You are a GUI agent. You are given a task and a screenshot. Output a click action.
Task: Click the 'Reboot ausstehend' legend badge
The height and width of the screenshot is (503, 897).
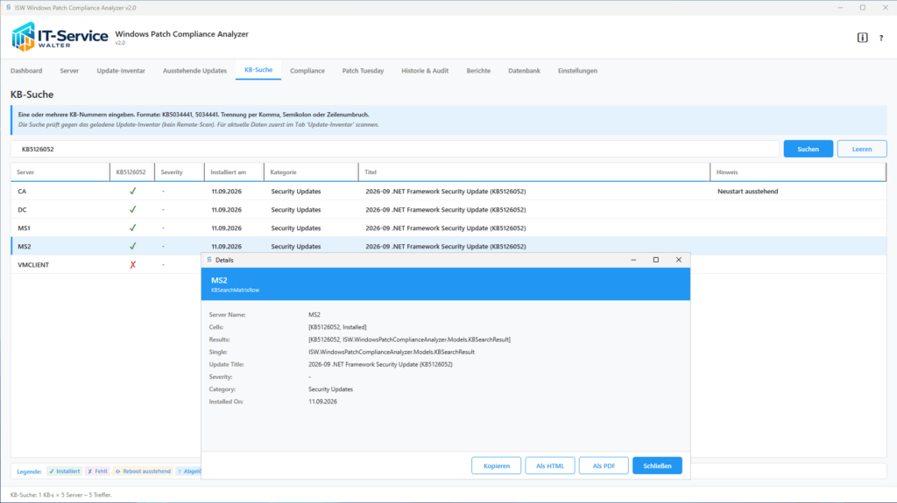(x=143, y=471)
